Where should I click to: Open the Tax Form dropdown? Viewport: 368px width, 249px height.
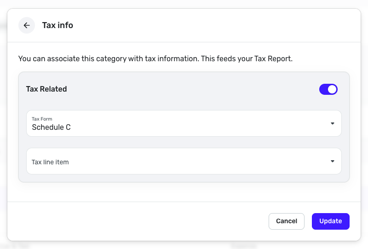point(184,123)
